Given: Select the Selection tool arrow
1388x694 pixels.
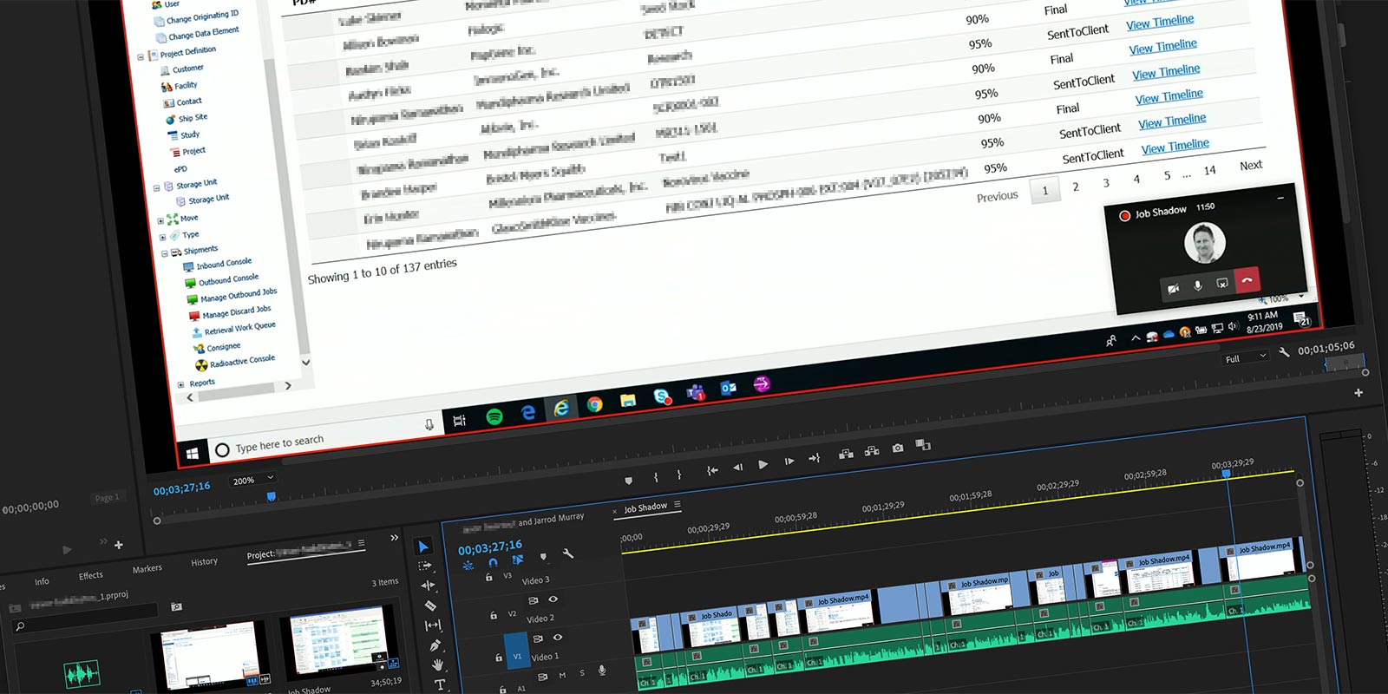Looking at the screenshot, I should pos(423,547).
